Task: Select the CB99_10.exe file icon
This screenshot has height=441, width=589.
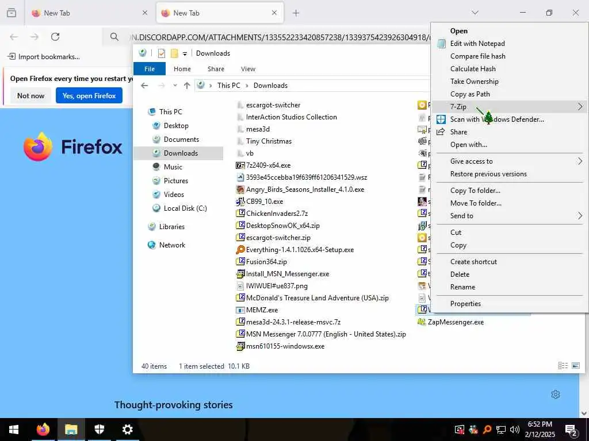Action: [x=240, y=202]
